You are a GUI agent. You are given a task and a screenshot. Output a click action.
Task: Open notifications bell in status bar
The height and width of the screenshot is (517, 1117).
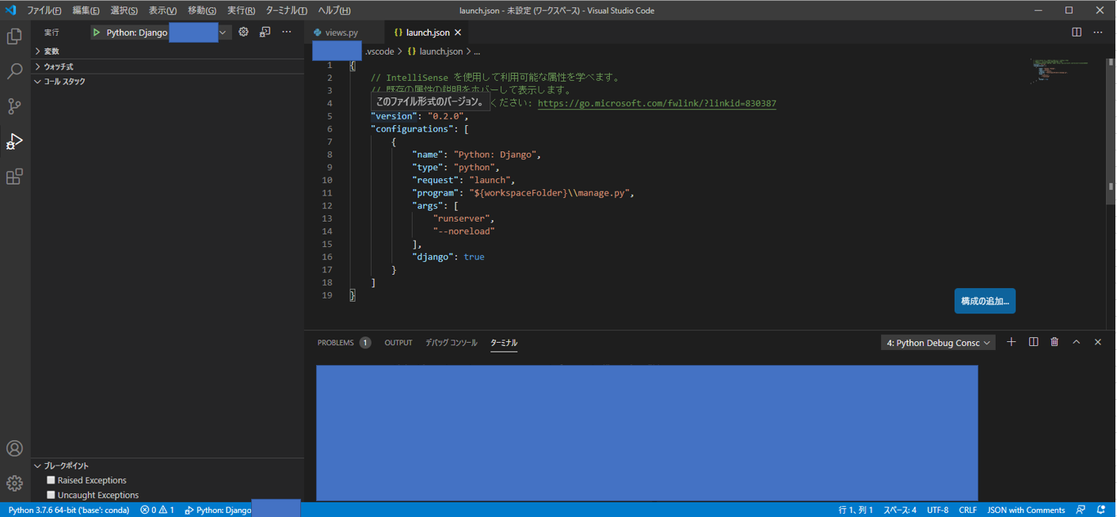tap(1101, 510)
